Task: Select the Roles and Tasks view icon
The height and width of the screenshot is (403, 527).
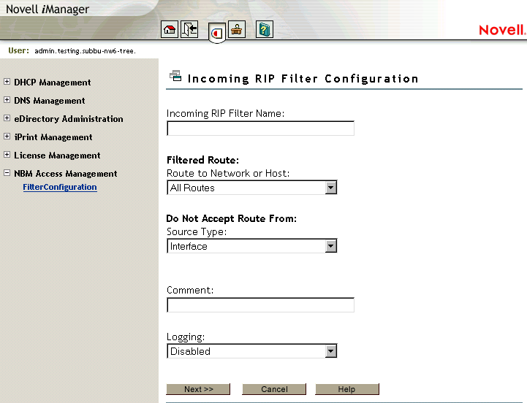Action: point(217,33)
